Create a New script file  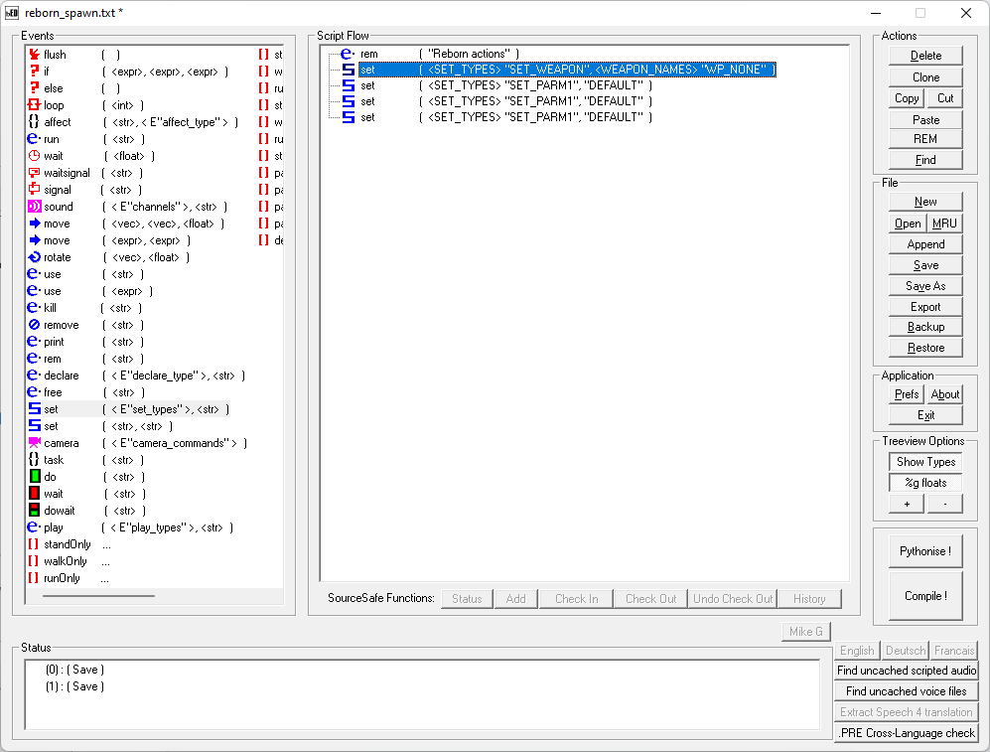click(x=925, y=202)
